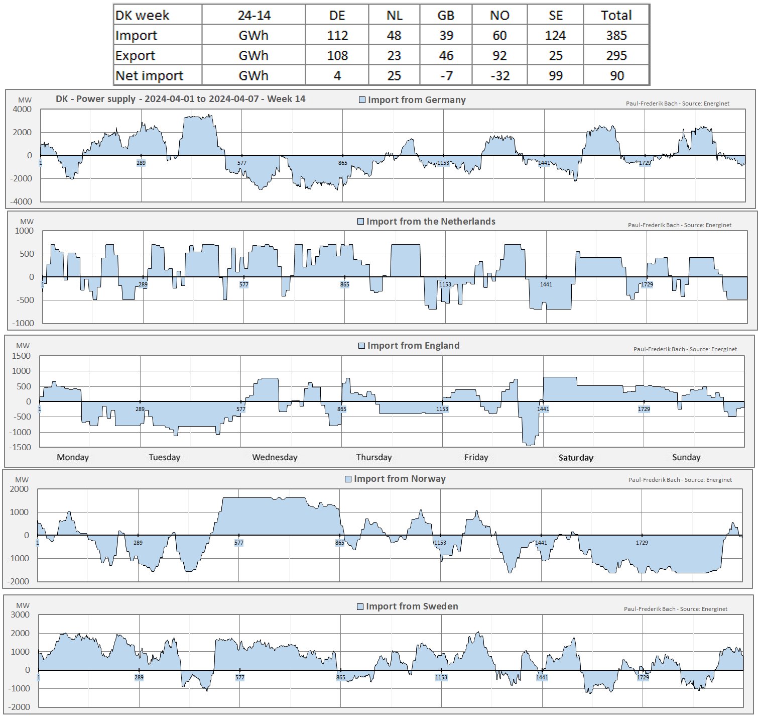The image size is (758, 717).
Task: Click the 4000 MW axis label in Germany chart
Action: 23,109
